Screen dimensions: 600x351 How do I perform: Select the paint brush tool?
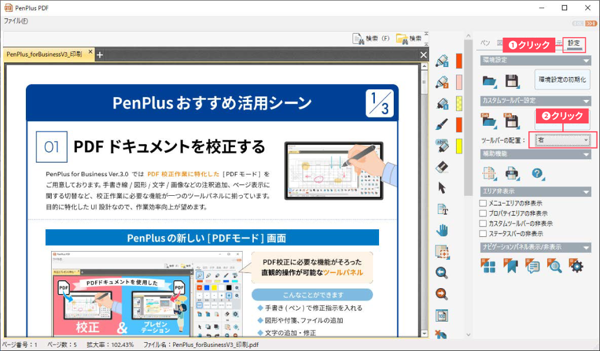pyautogui.click(x=442, y=125)
